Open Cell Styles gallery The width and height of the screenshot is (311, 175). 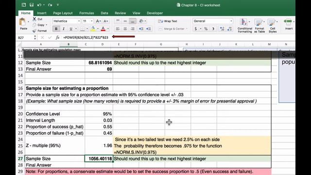273,25
